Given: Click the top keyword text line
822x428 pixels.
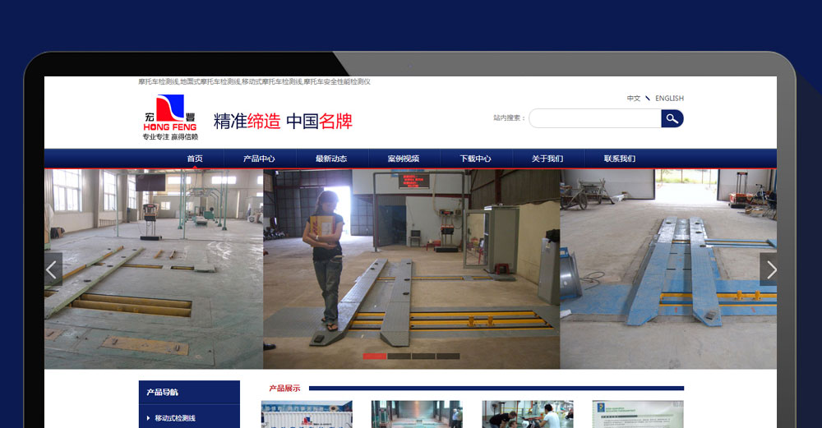Looking at the screenshot, I should click(254, 81).
